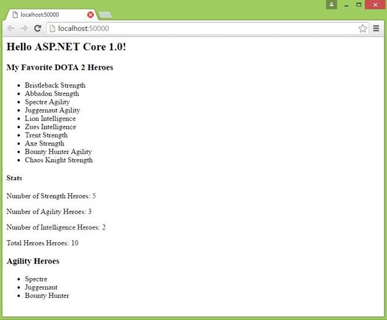
Task: Click the browser forward arrow
Action: (24, 28)
